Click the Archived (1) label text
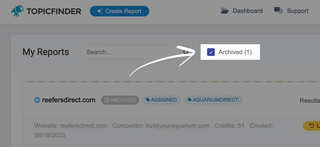Screen dimensions: 320x147 pos(235,52)
